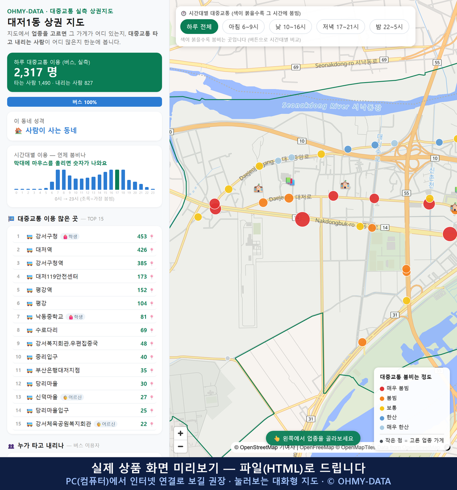
Task: Click pin icon in 중리입구 row
Action: pos(152,357)
